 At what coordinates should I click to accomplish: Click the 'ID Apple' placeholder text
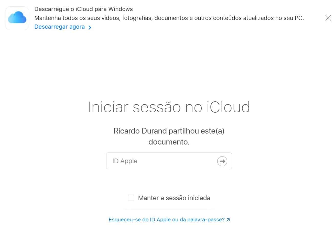pos(125,161)
